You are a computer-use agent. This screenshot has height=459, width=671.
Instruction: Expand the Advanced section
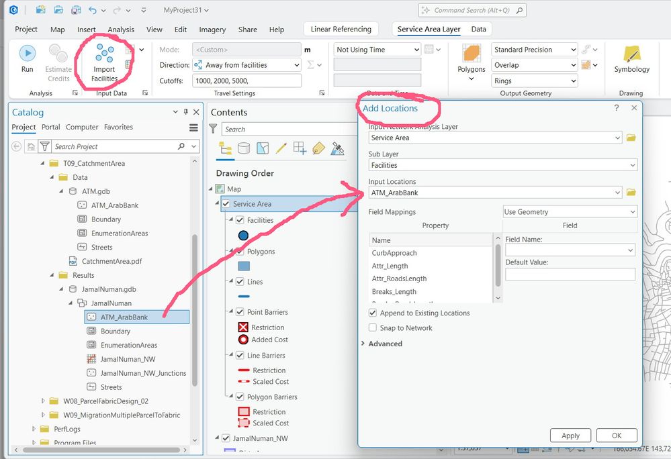coord(382,344)
